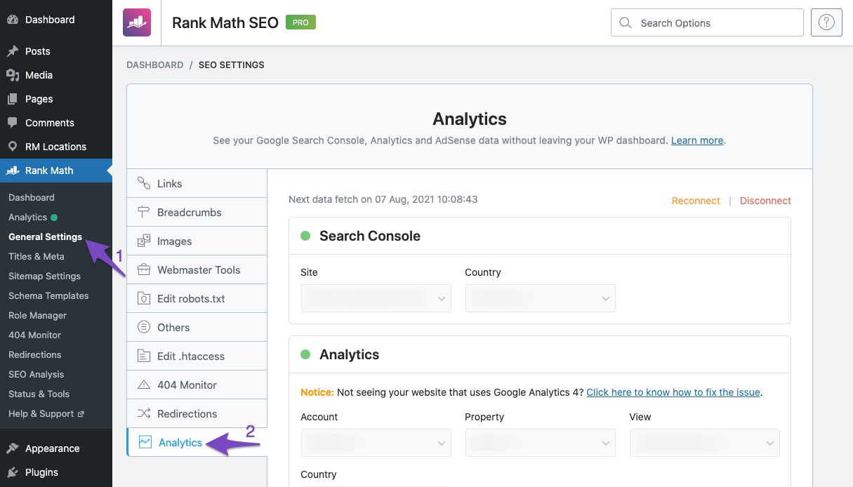Open the Links settings tab

(169, 184)
